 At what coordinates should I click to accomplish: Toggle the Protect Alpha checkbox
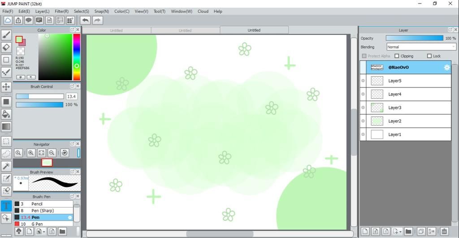(364, 56)
